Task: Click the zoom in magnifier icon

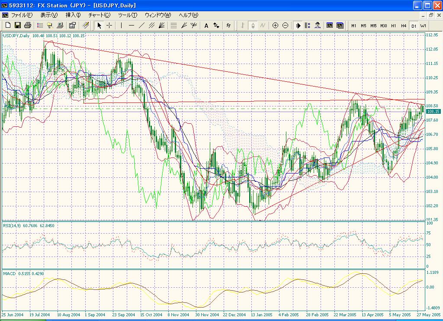Action: [275, 26]
